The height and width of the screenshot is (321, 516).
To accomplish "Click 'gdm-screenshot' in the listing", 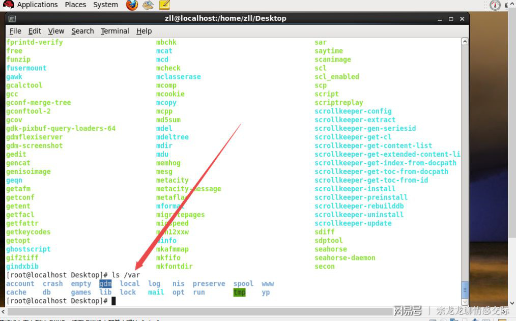I will [x=34, y=145].
